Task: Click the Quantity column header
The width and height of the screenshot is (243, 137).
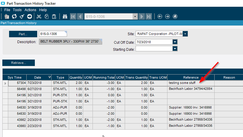Action: pos(76,77)
